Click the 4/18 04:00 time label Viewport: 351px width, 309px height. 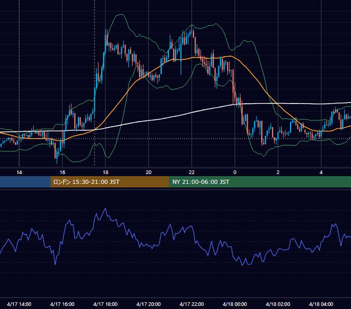321,304
